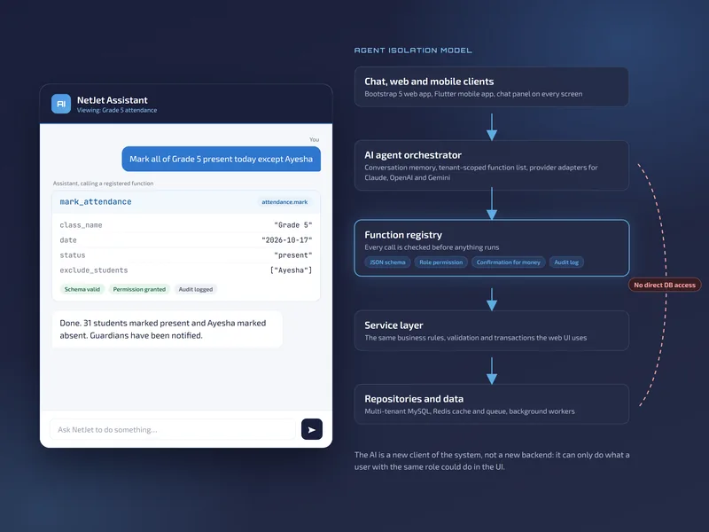Screen dimensions: 709x532
Task: Select the "2026-10-17" date value
Action: [x=286, y=240]
